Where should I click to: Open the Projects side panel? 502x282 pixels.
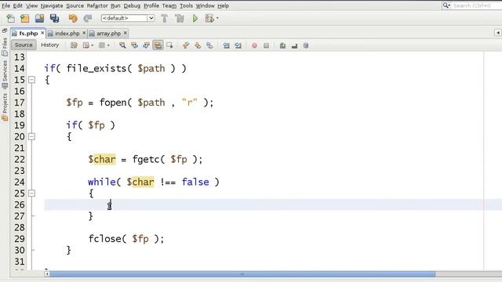coord(5,107)
